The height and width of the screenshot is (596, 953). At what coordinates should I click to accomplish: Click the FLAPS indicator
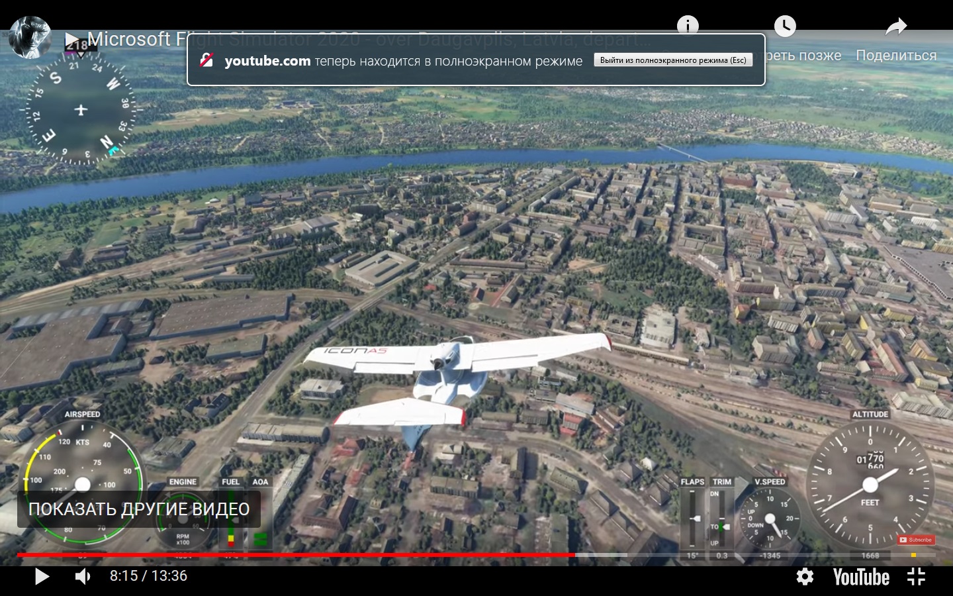692,520
